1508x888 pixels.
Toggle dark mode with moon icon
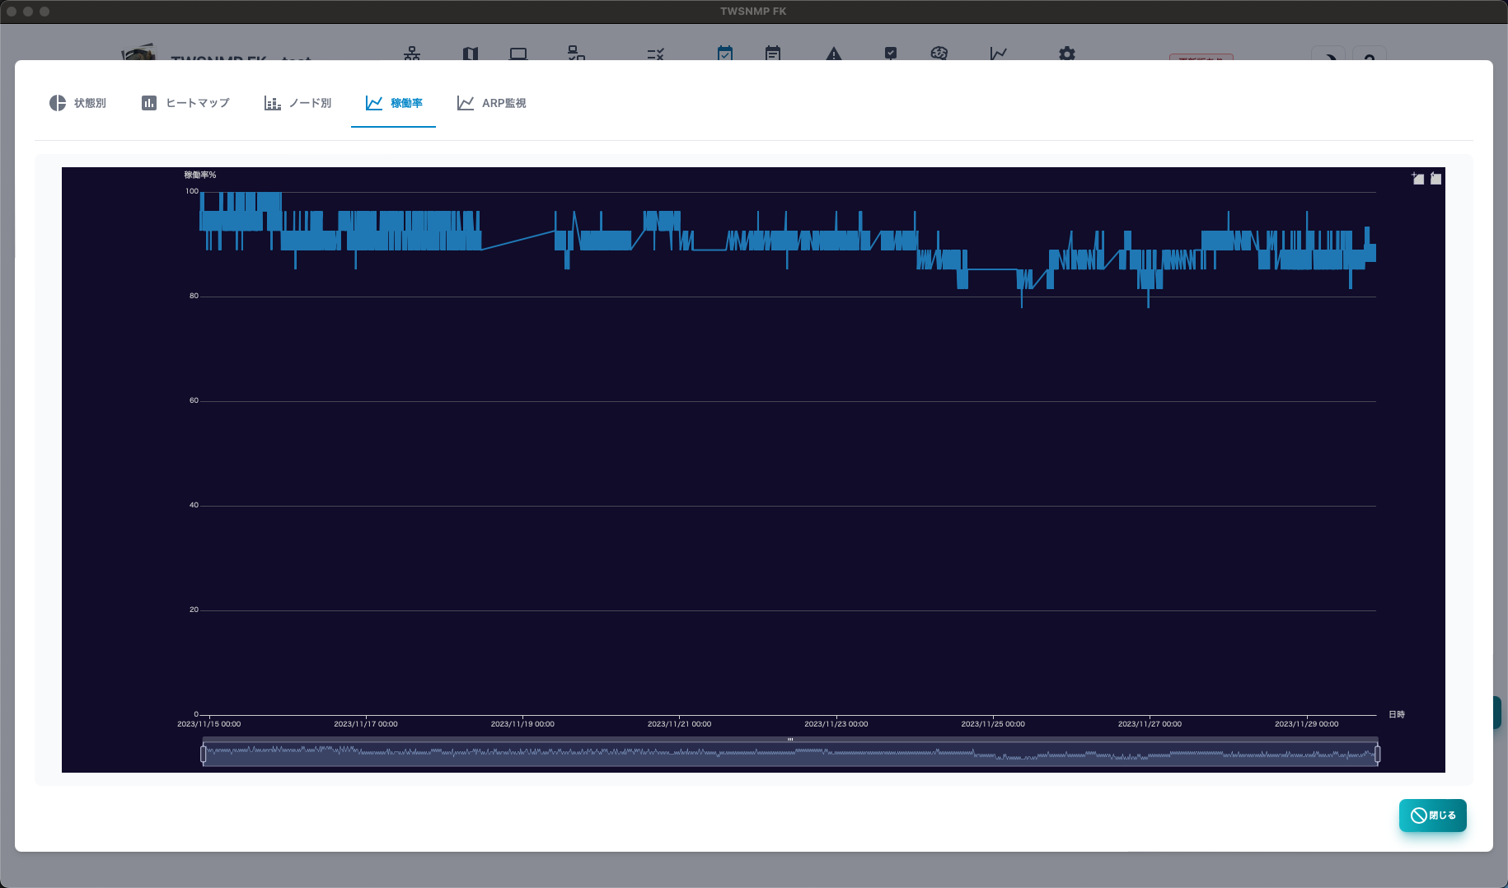click(1328, 55)
